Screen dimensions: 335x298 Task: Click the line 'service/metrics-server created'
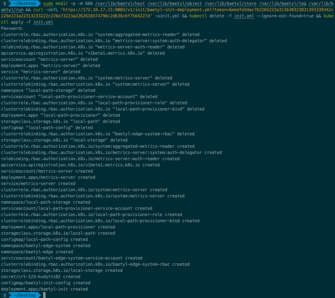click(x=38, y=184)
